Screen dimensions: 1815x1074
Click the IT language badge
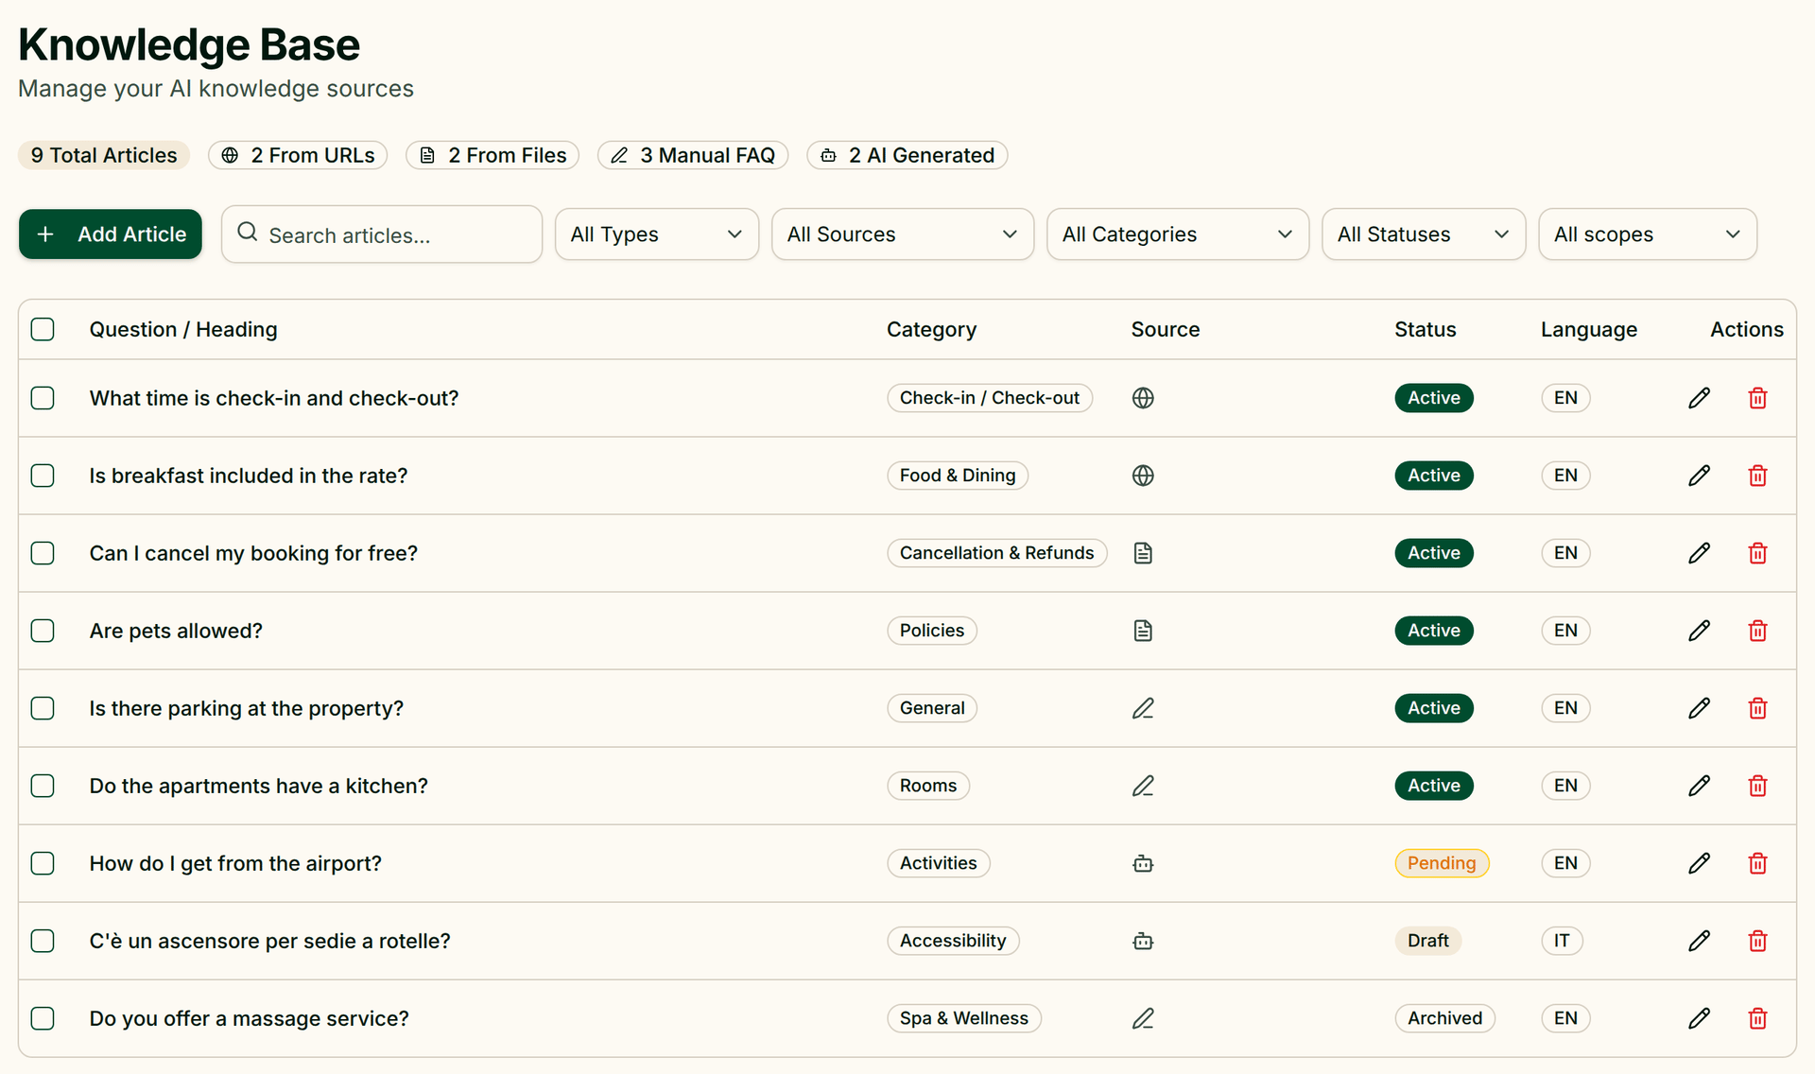(1562, 941)
